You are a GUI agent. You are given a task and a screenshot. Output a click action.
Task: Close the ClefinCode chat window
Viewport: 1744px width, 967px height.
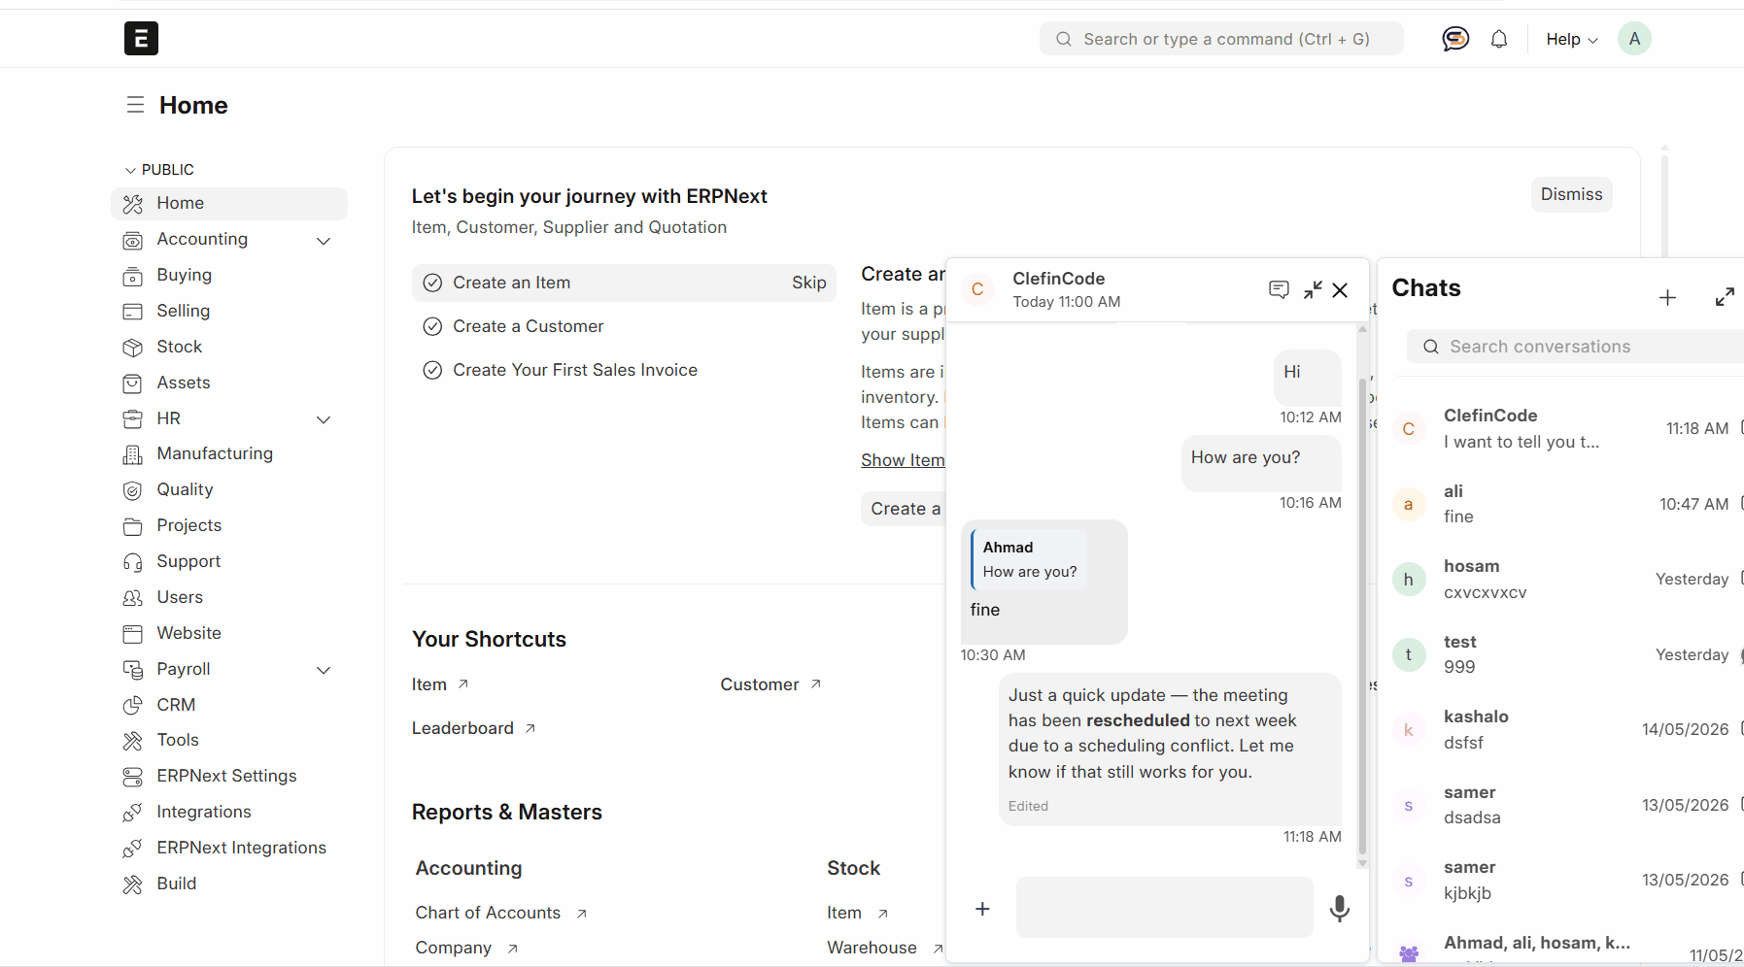tap(1340, 289)
